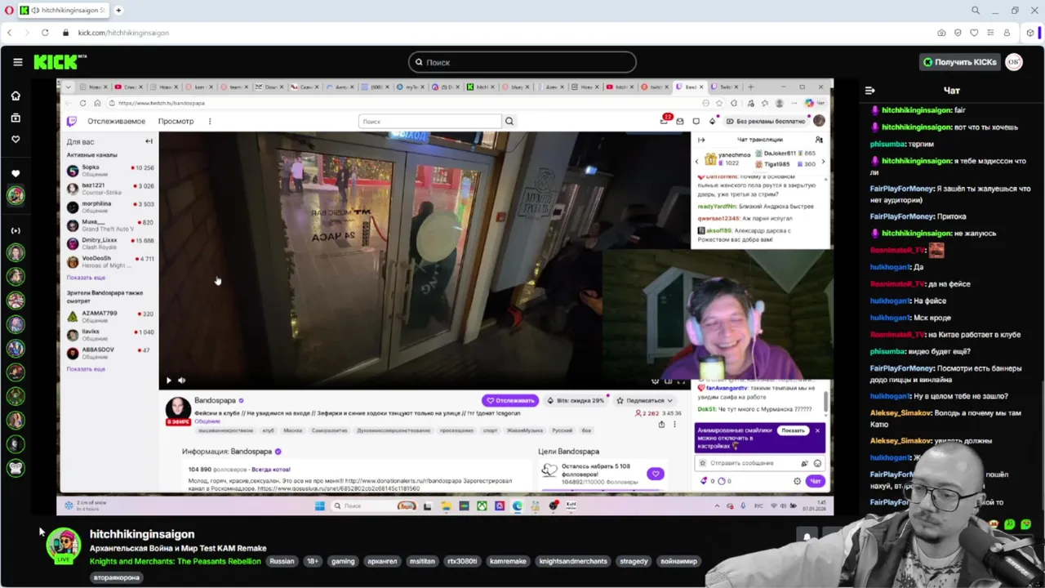Open Opera's privacy protection shield
Image resolution: width=1045 pixels, height=588 pixels.
[x=958, y=33]
